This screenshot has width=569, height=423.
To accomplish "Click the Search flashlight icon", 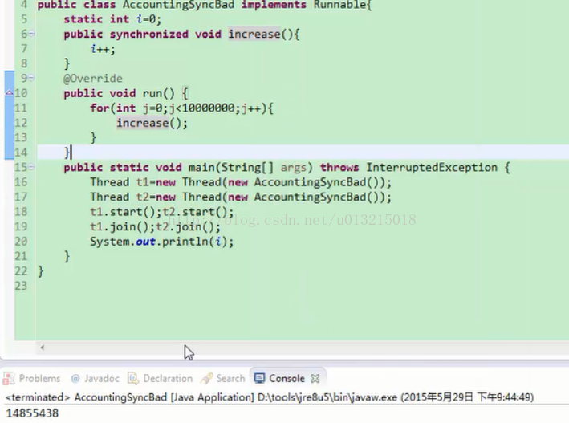I will point(206,378).
